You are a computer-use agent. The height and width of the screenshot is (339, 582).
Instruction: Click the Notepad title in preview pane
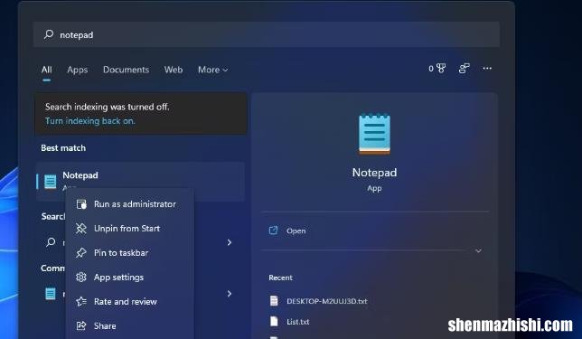click(x=374, y=173)
